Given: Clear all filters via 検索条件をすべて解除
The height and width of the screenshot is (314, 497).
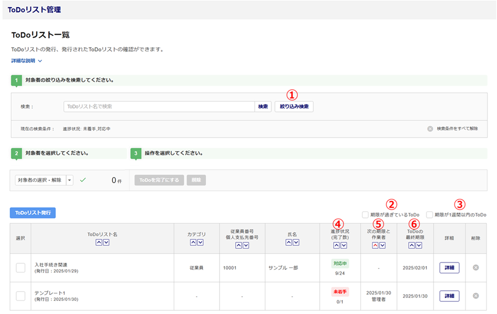Looking at the screenshot, I should tap(453, 129).
